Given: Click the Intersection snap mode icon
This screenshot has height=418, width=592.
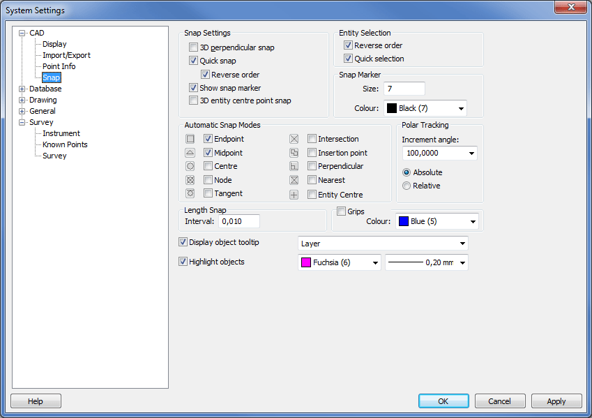Looking at the screenshot, I should coord(294,139).
